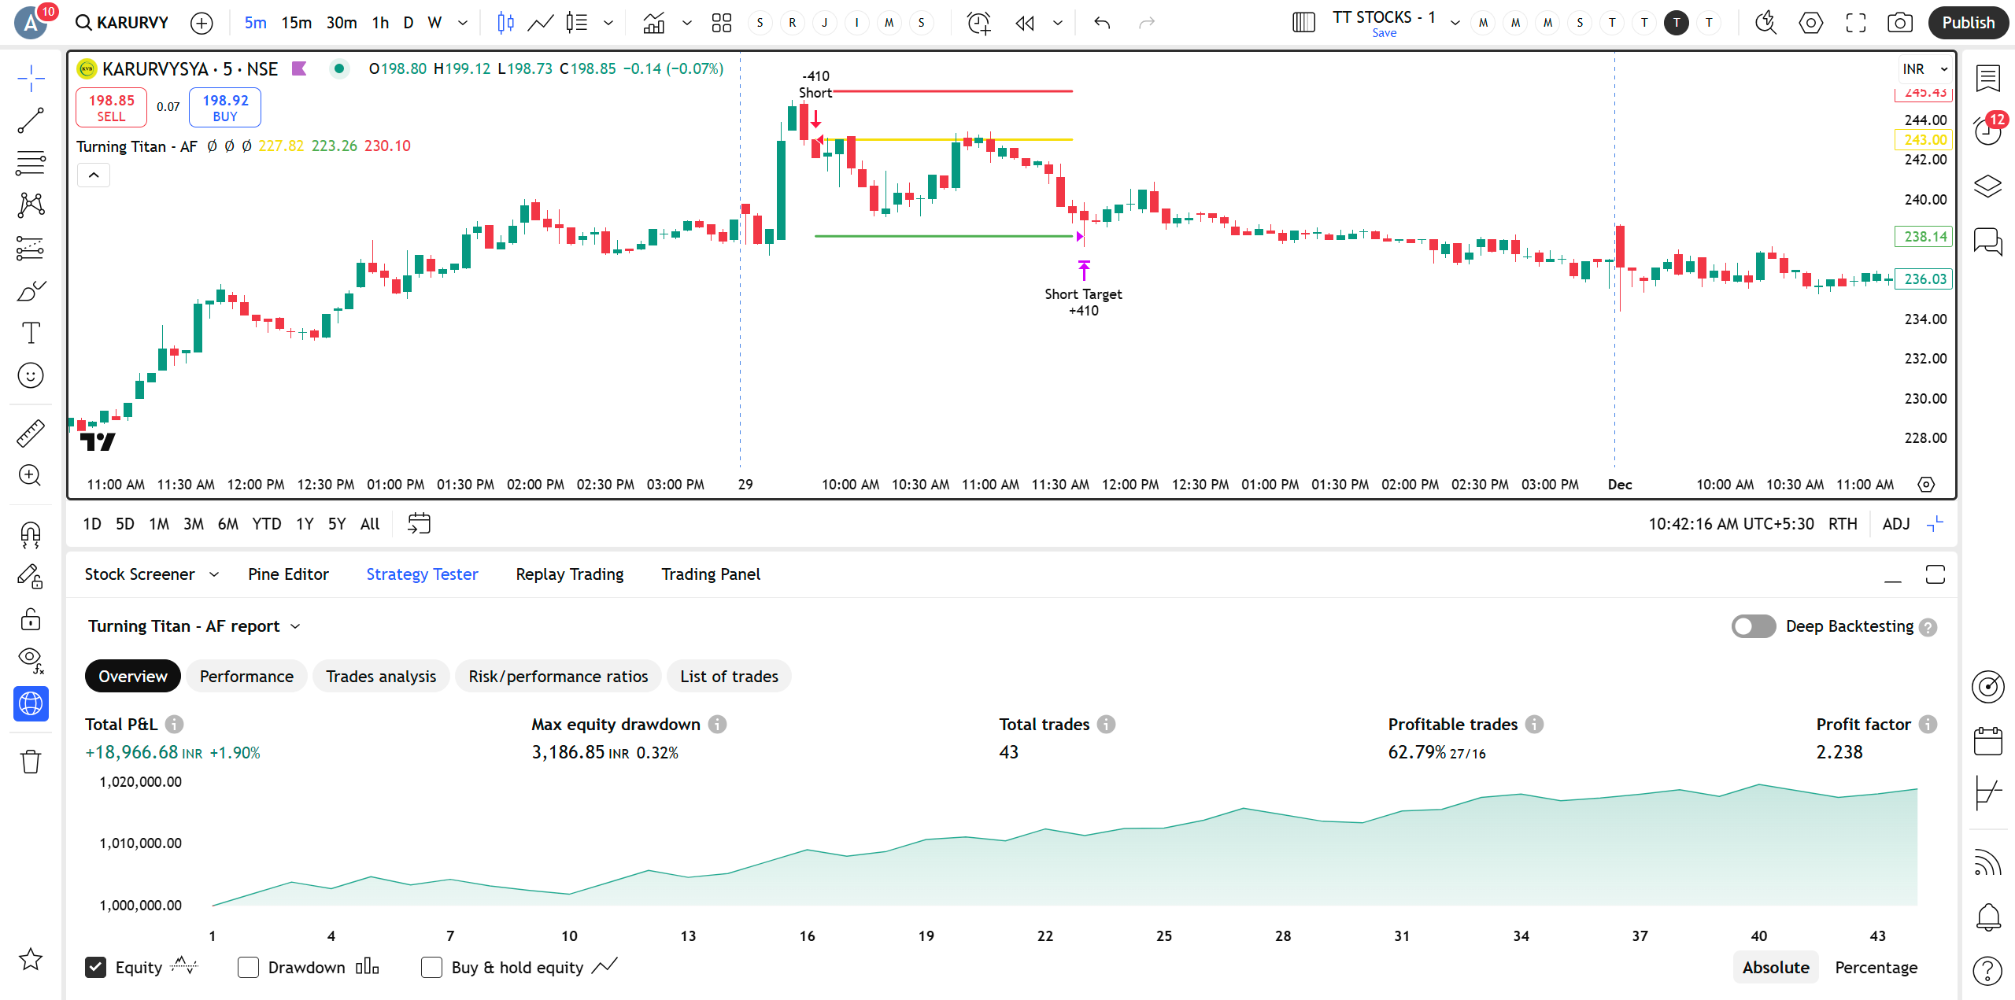Open replay options dropdown arrow

(1058, 23)
